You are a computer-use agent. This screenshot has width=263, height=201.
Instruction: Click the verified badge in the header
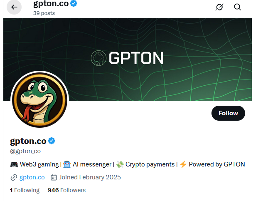pos(74,4)
